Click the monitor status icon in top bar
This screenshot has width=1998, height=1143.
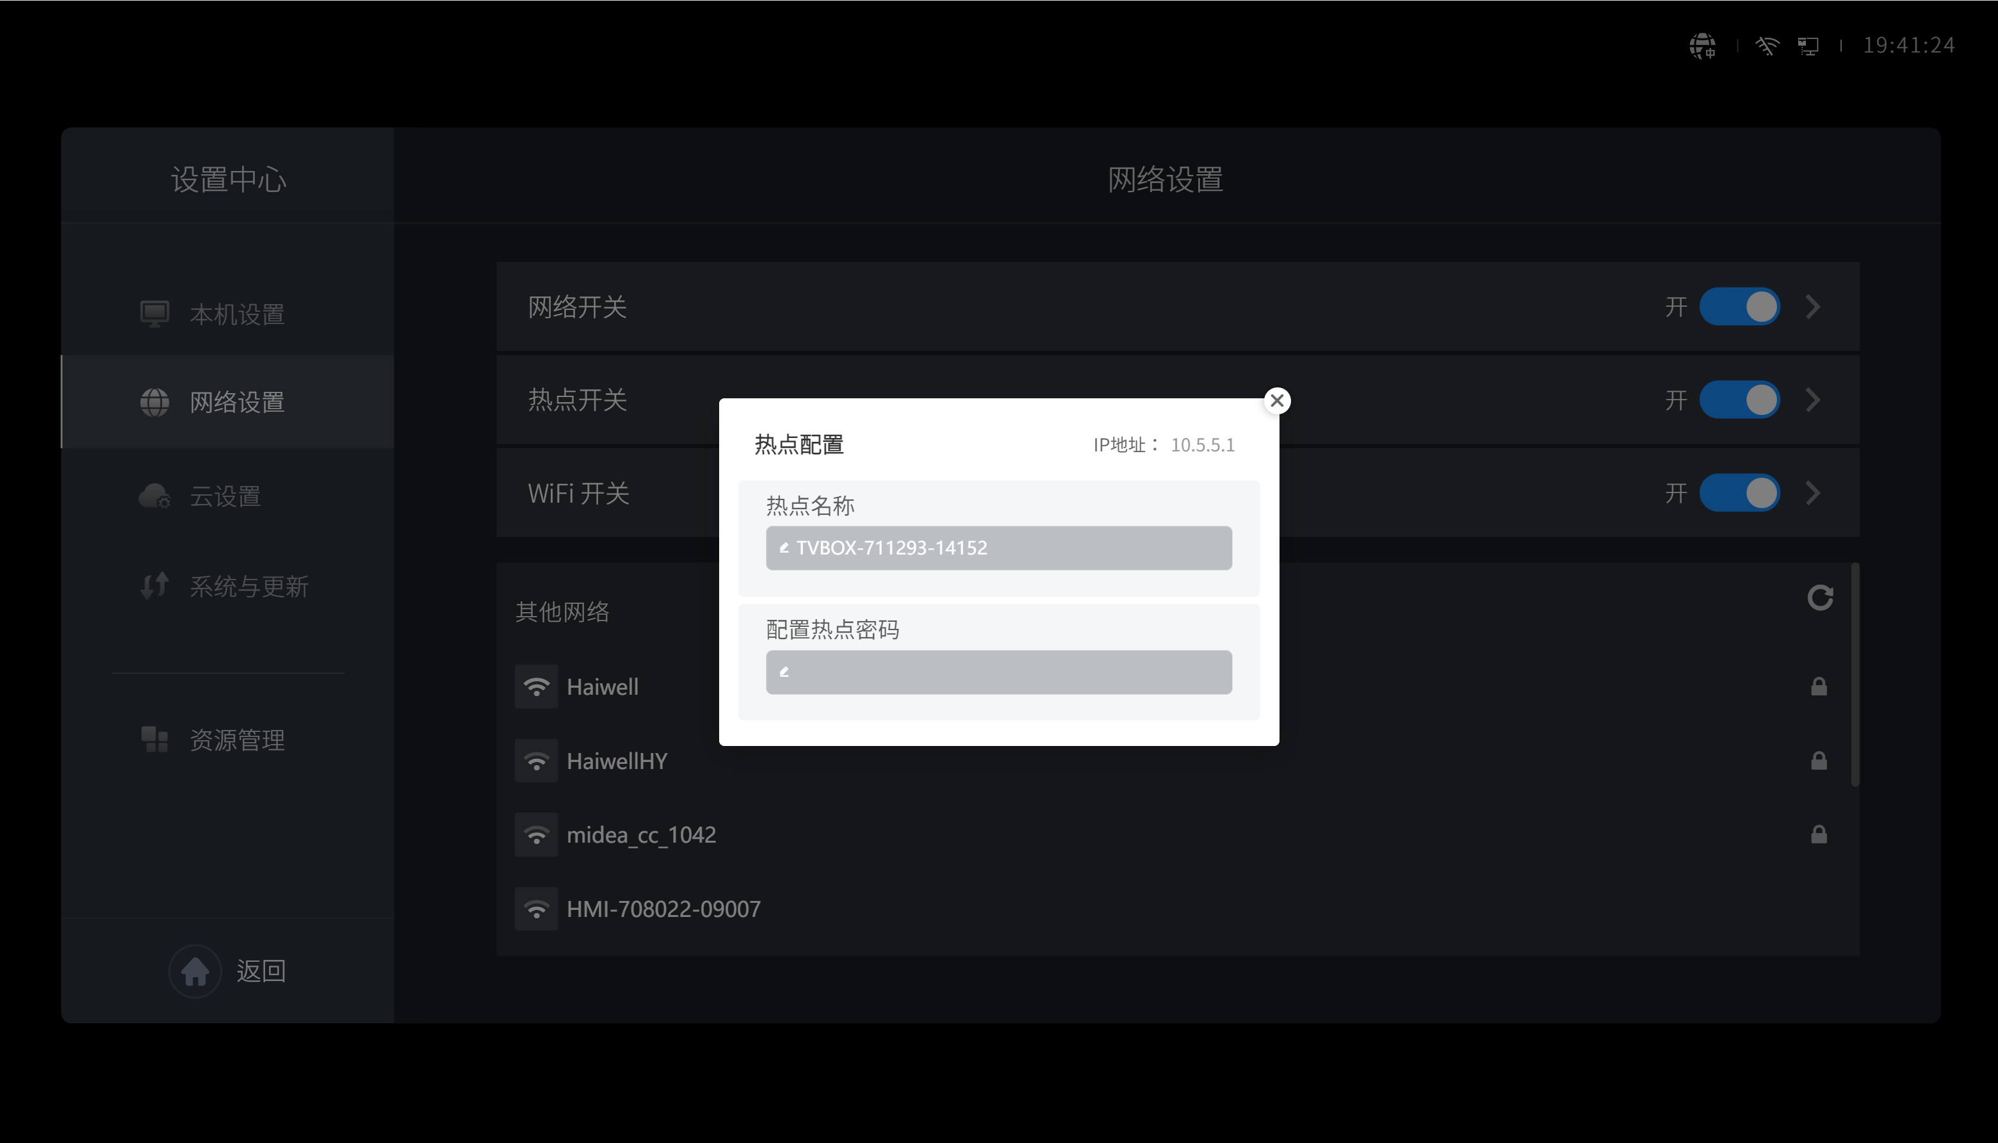coord(1808,45)
